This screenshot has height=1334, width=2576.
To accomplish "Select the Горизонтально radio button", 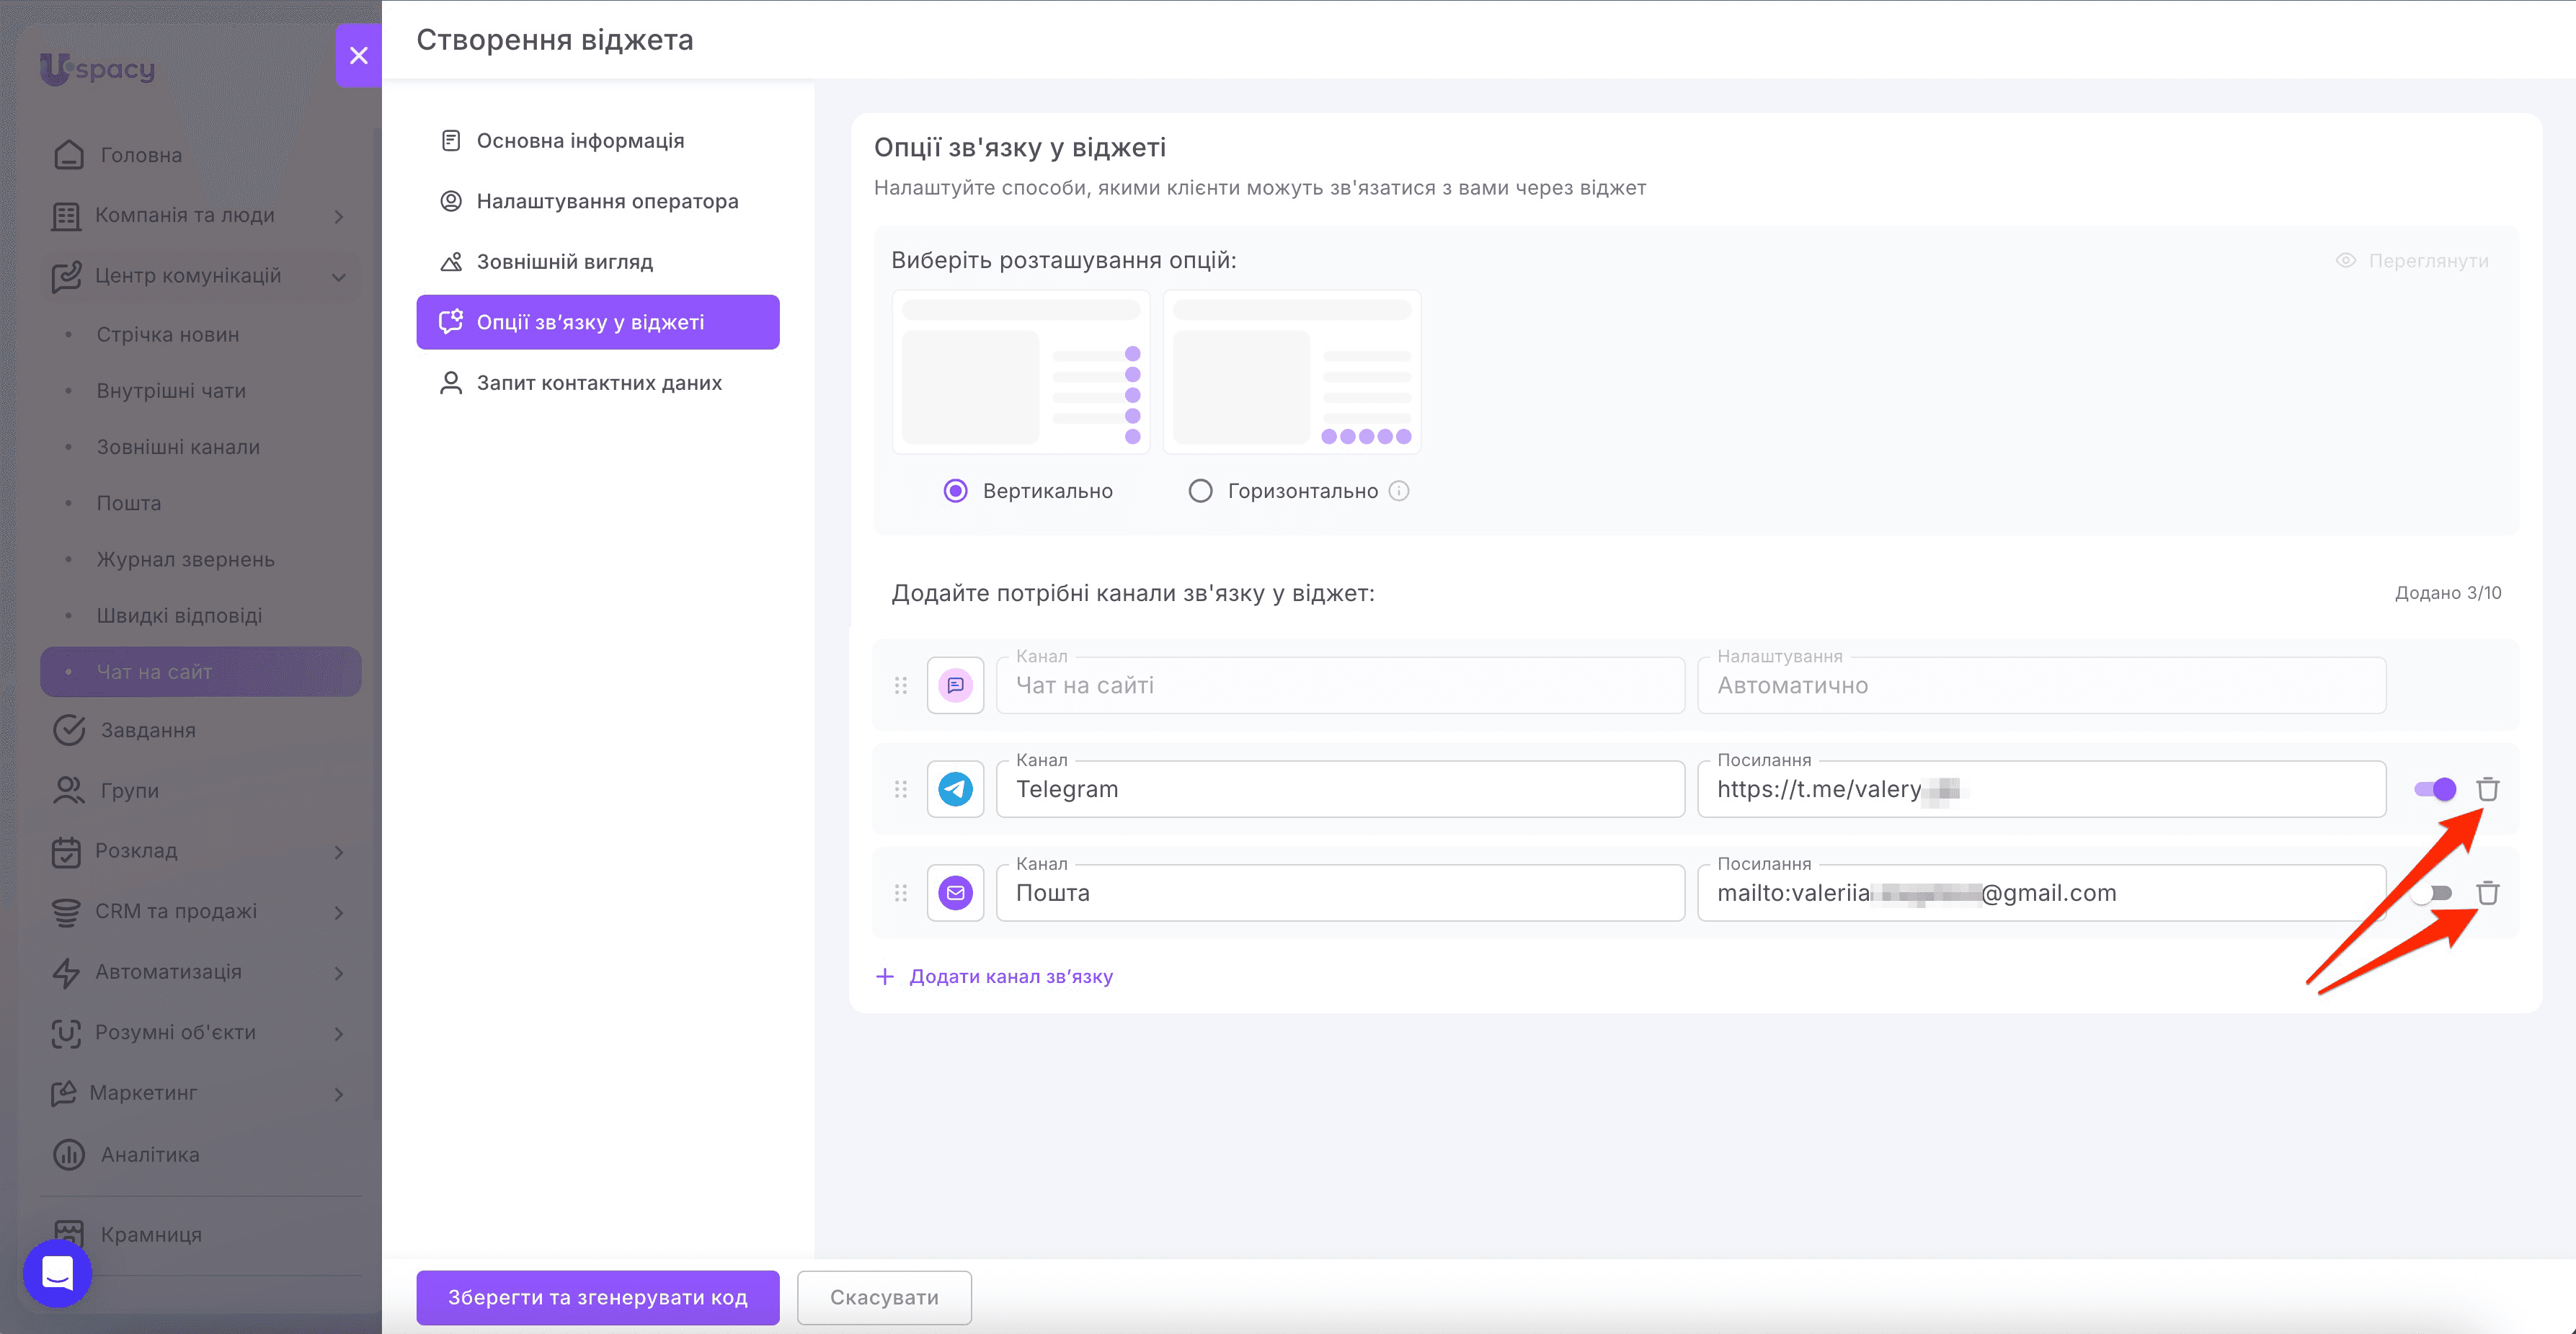I will pos(1200,491).
